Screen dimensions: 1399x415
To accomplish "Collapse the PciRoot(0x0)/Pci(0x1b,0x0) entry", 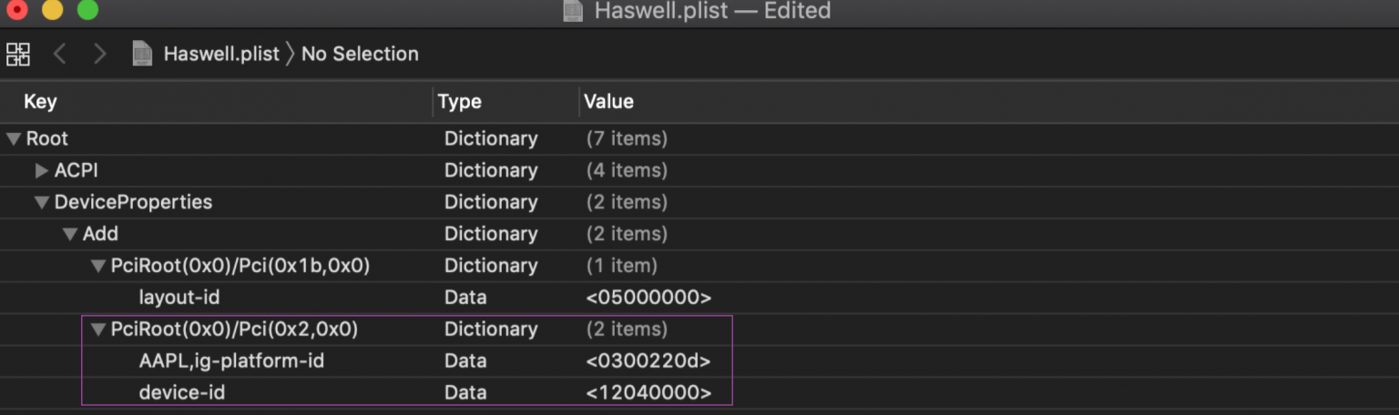I will [x=98, y=267].
